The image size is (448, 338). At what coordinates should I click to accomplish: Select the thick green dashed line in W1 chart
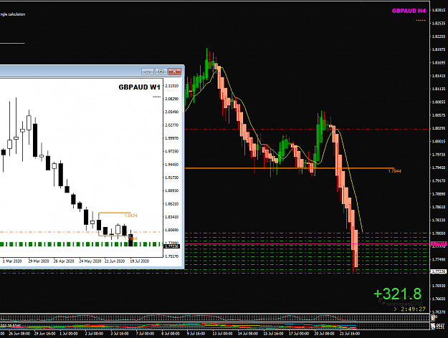(82, 244)
